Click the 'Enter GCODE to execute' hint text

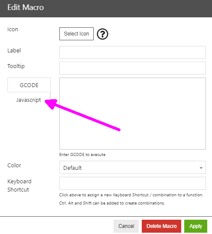pos(82,155)
